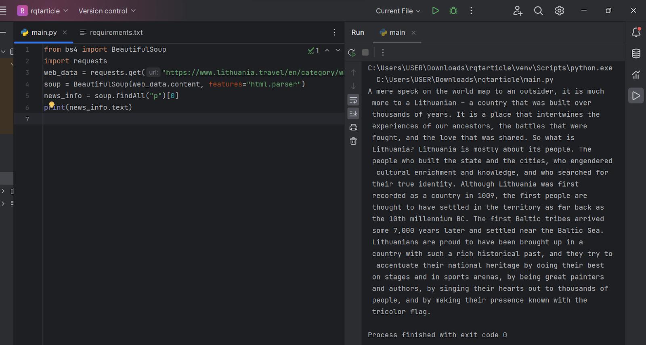Viewport: 646px width, 345px height.
Task: Toggle scroll to end of output
Action: point(353,114)
